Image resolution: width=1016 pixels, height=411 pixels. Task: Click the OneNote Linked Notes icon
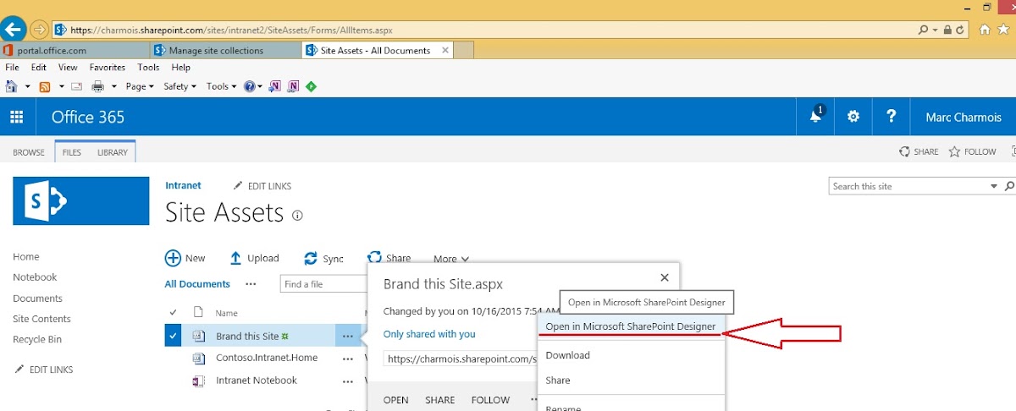click(293, 86)
